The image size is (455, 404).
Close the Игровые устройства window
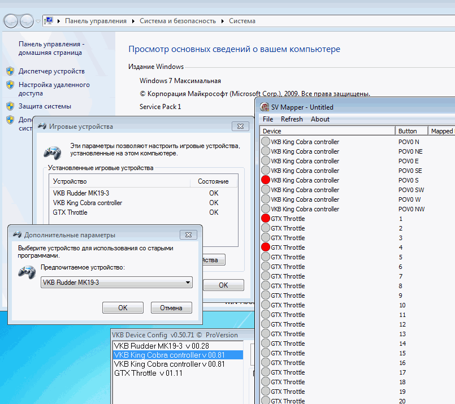tap(240, 127)
